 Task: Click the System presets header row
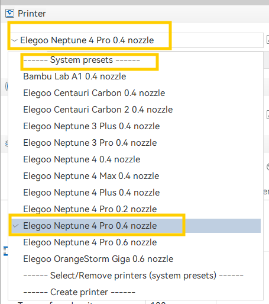click(82, 60)
